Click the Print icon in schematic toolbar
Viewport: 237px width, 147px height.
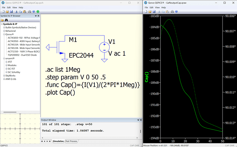tap(30, 12)
